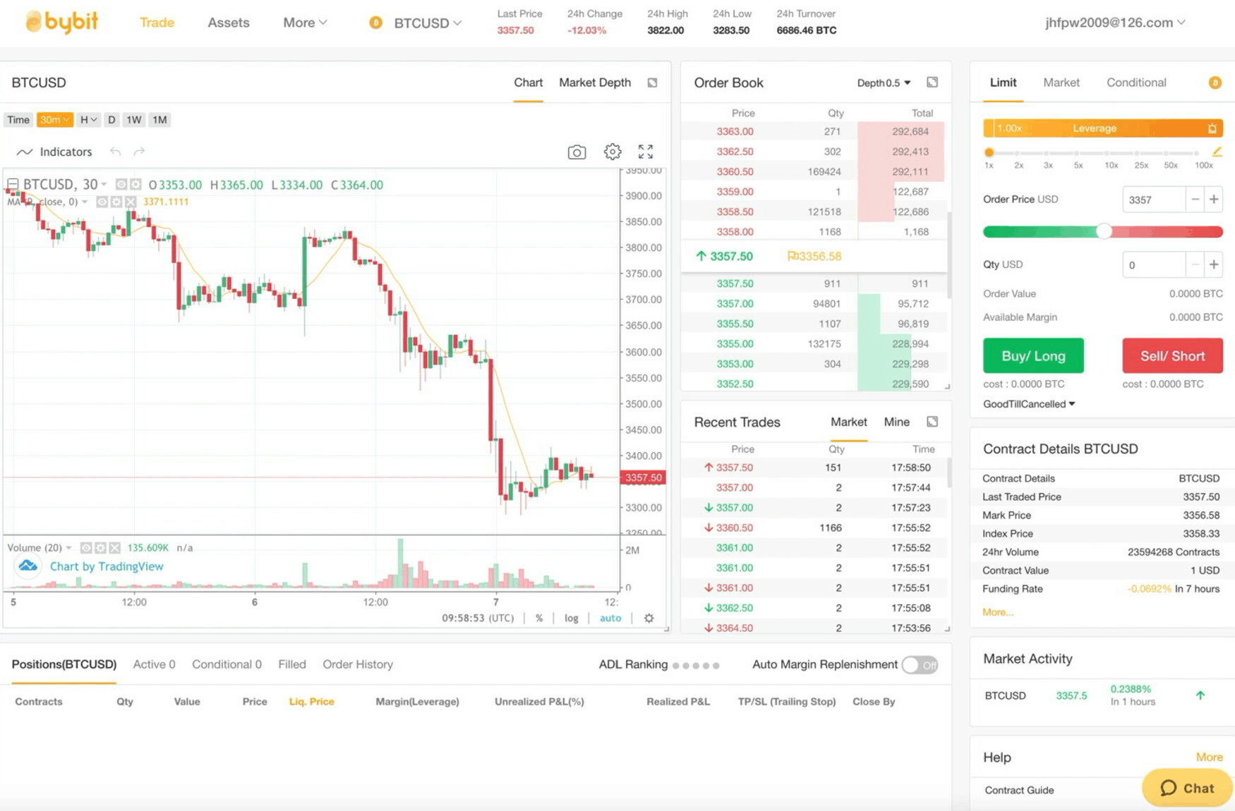This screenshot has width=1235, height=811.
Task: Open the Order History tab
Action: (x=358, y=664)
